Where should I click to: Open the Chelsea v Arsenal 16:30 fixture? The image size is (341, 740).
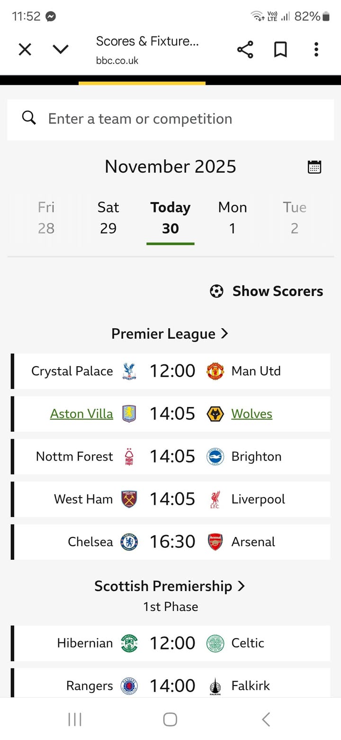[x=172, y=542]
